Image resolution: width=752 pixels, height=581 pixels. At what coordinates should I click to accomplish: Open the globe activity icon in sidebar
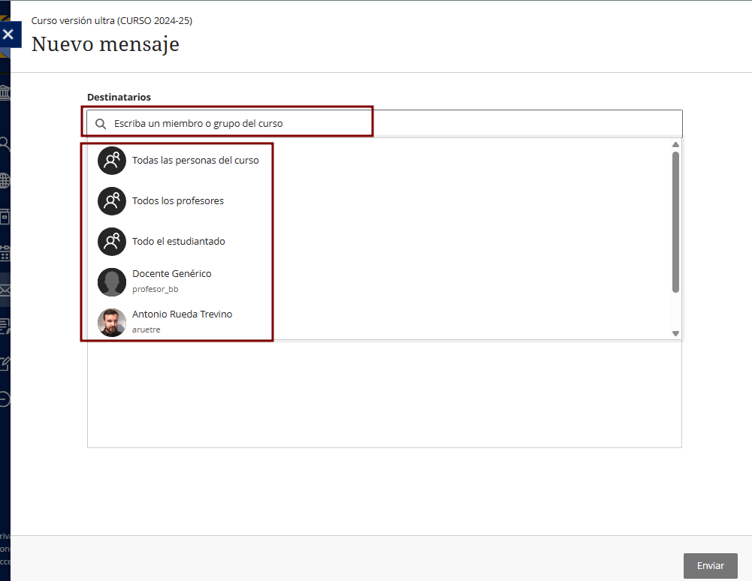click(5, 180)
